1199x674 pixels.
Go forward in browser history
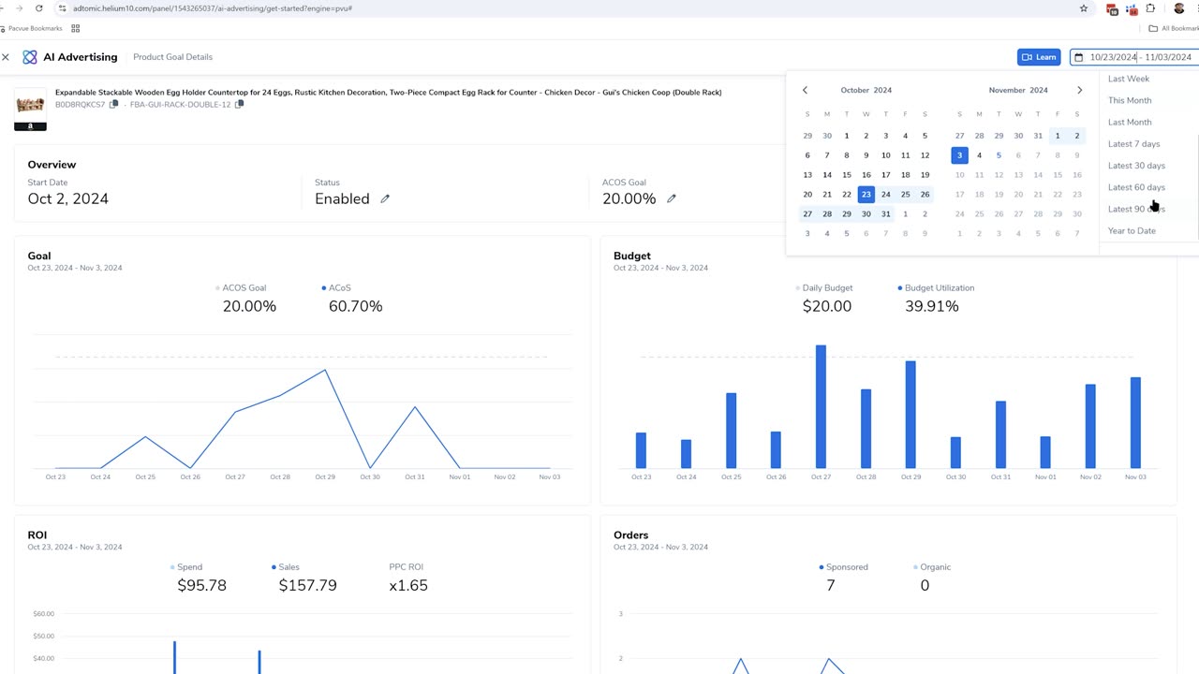pyautogui.click(x=19, y=8)
